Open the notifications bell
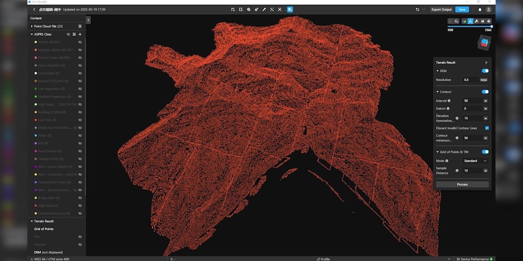This screenshot has width=523, height=261. (x=480, y=9)
